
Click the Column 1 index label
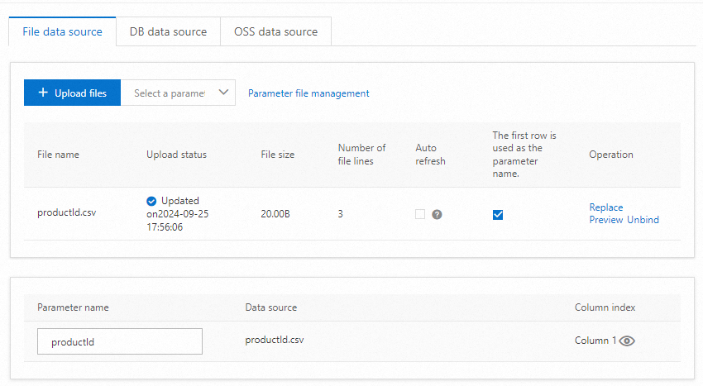(x=595, y=341)
